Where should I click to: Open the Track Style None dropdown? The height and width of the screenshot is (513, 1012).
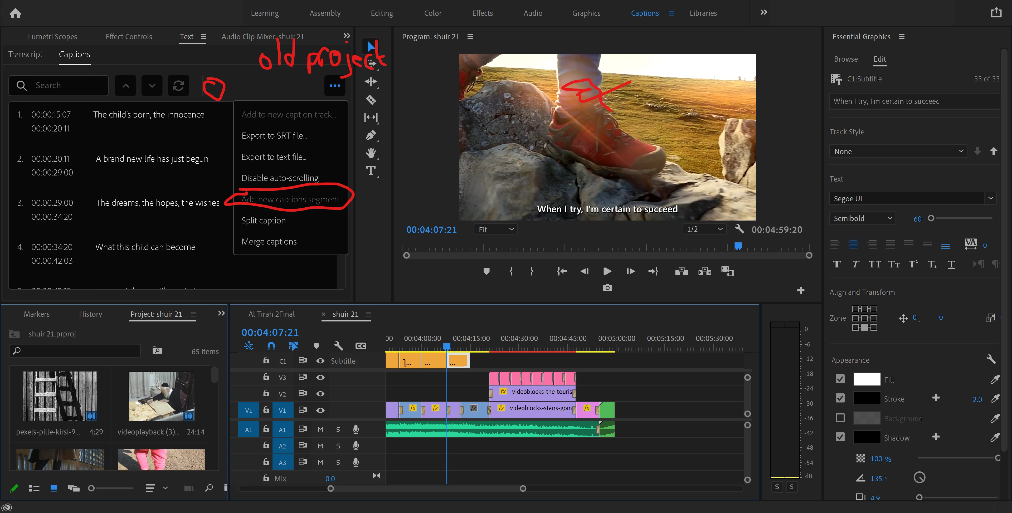coord(897,152)
